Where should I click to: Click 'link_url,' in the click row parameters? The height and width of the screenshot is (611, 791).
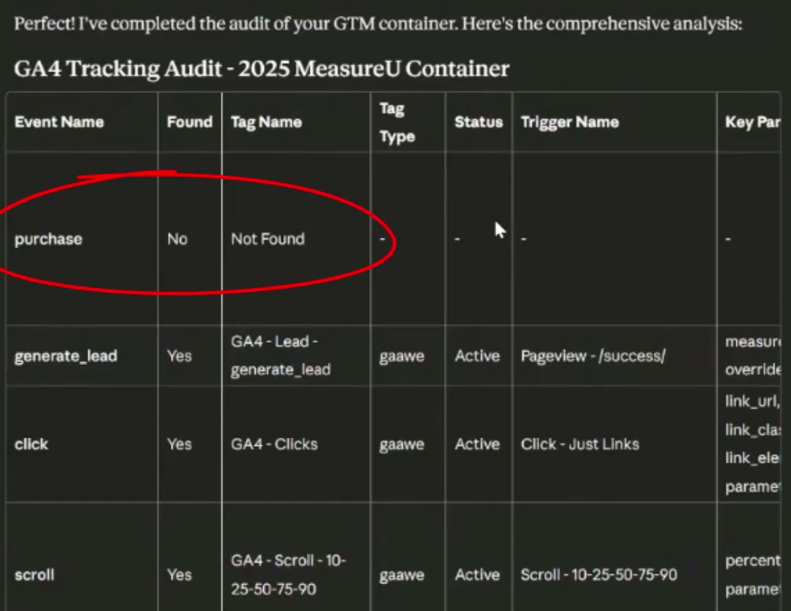752,402
